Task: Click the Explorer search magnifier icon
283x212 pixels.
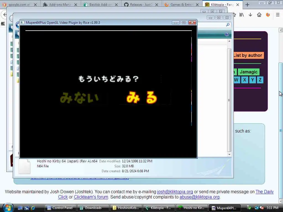Action: 228,25
